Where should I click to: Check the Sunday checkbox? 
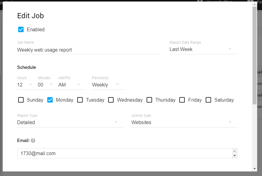(21, 100)
